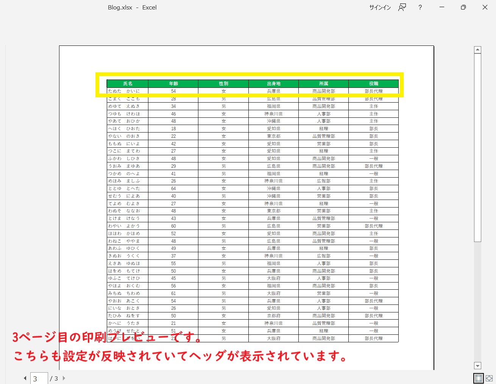This screenshot has height=384, width=496.
Task: Click the name えさあ ゆぬほ
Action: tap(124, 264)
